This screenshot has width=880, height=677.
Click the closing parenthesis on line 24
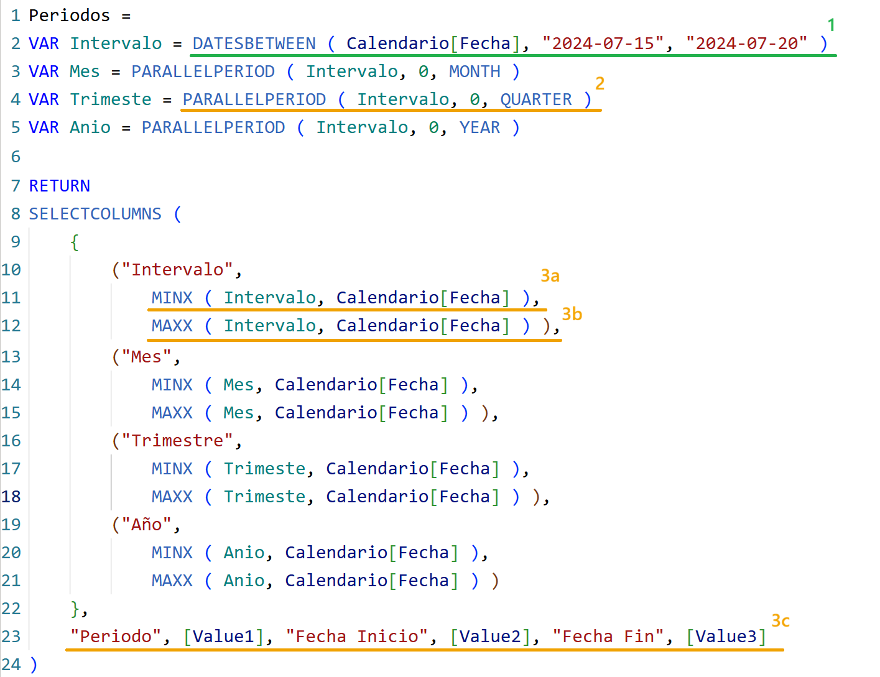tap(34, 665)
